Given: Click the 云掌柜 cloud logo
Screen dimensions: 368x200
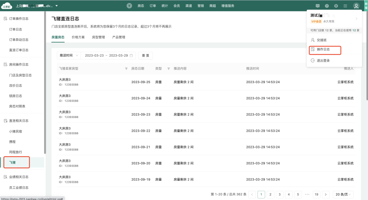Looking at the screenshot, I should pyautogui.click(x=7, y=6).
